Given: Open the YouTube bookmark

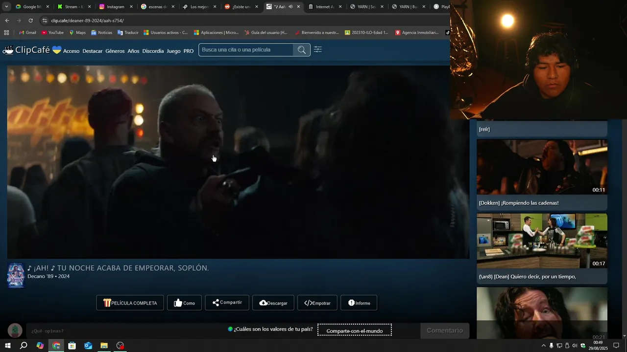Looking at the screenshot, I should pos(52,33).
